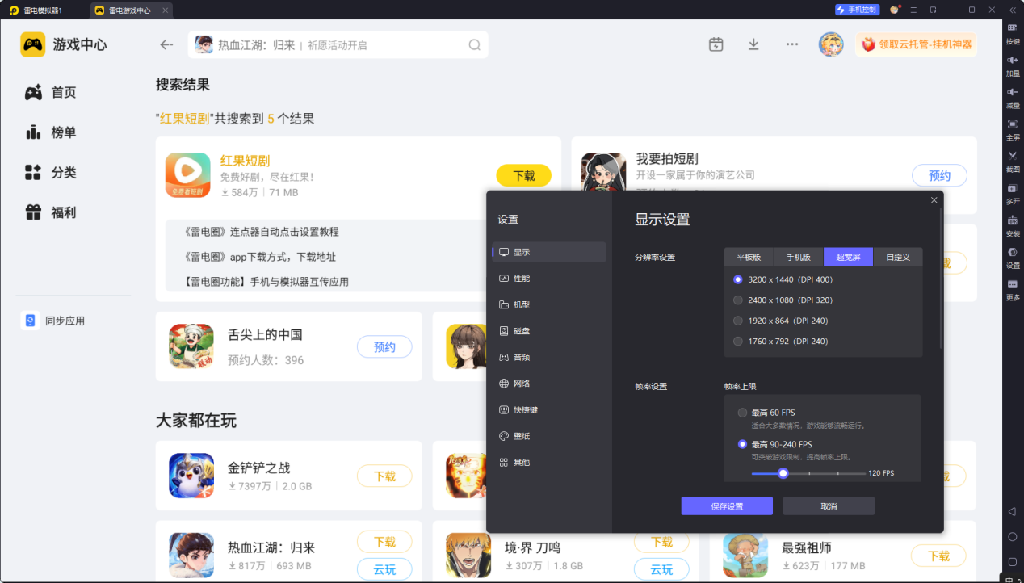Select the 1920 x 864 resolution radio button
Screen dimensions: 1024x583
pyautogui.click(x=737, y=320)
